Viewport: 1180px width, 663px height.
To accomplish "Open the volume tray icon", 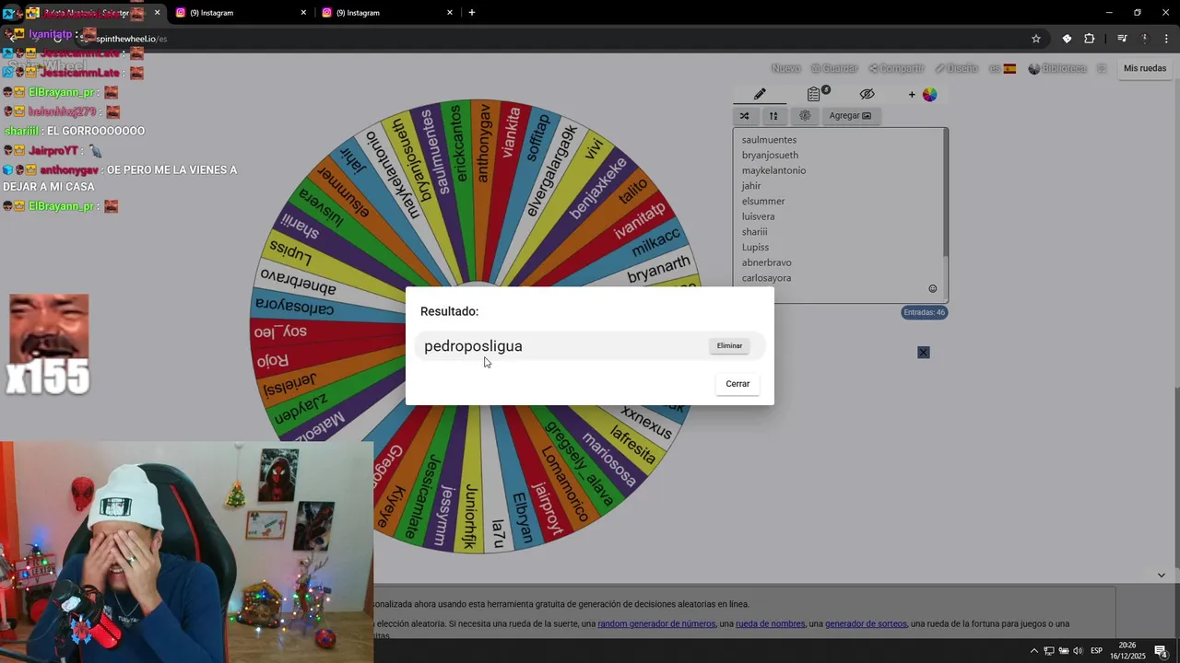I will [x=1078, y=651].
